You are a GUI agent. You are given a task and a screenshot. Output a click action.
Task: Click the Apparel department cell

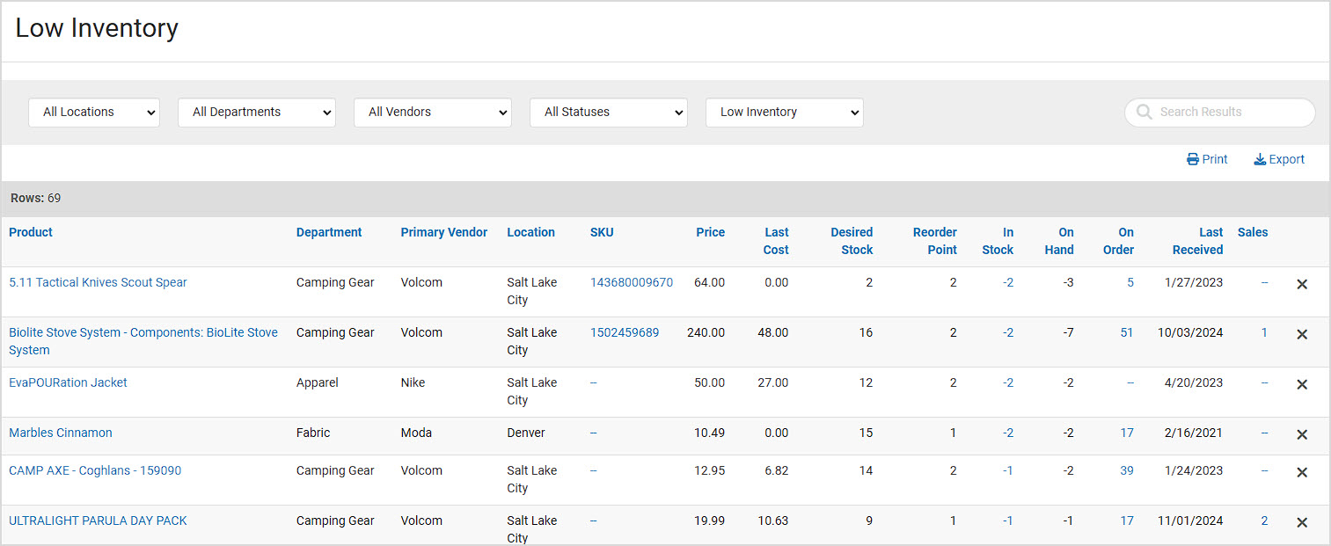pos(318,382)
